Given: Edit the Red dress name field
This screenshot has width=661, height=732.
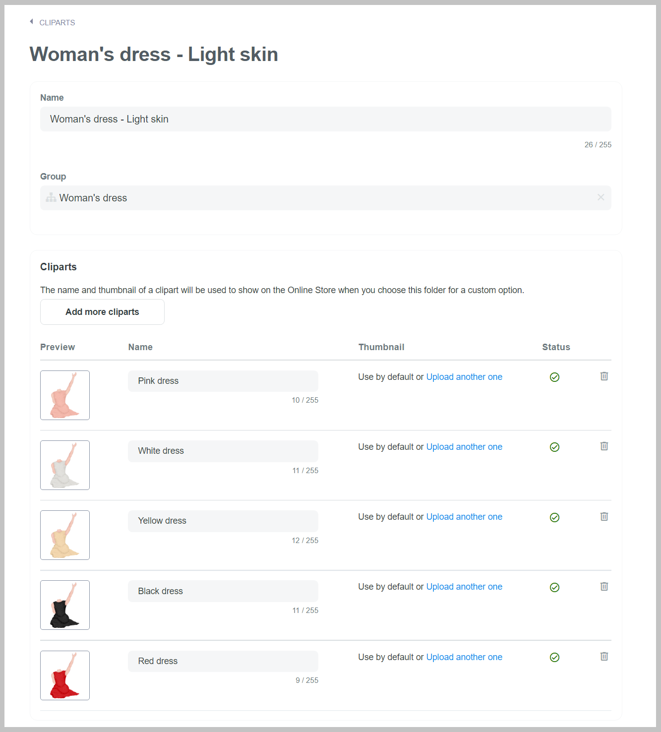Looking at the screenshot, I should click(223, 661).
